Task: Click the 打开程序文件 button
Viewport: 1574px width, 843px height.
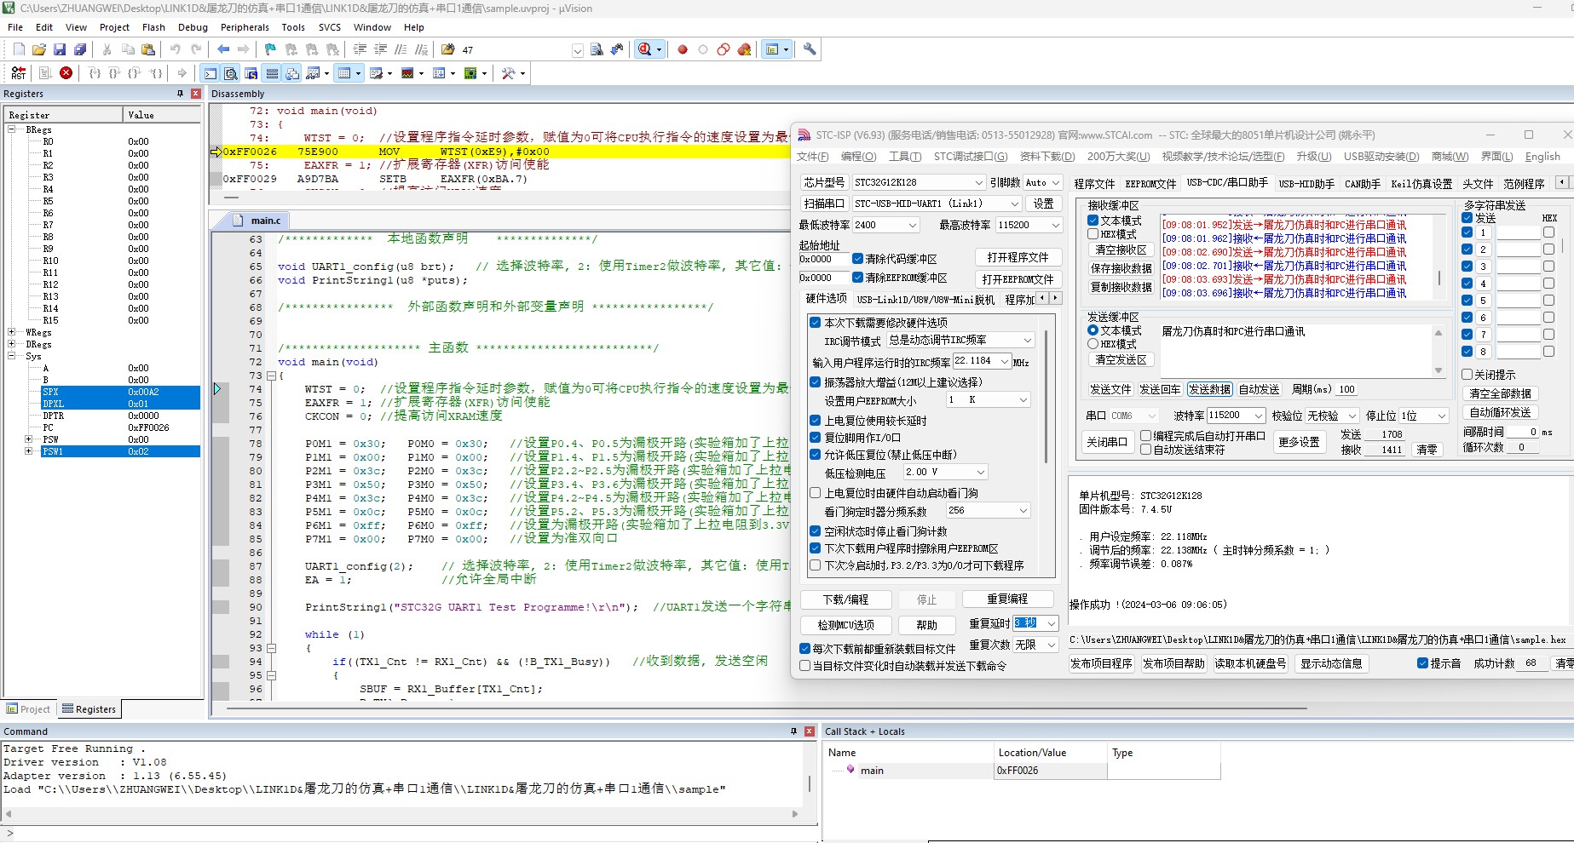Action: pos(1018,257)
